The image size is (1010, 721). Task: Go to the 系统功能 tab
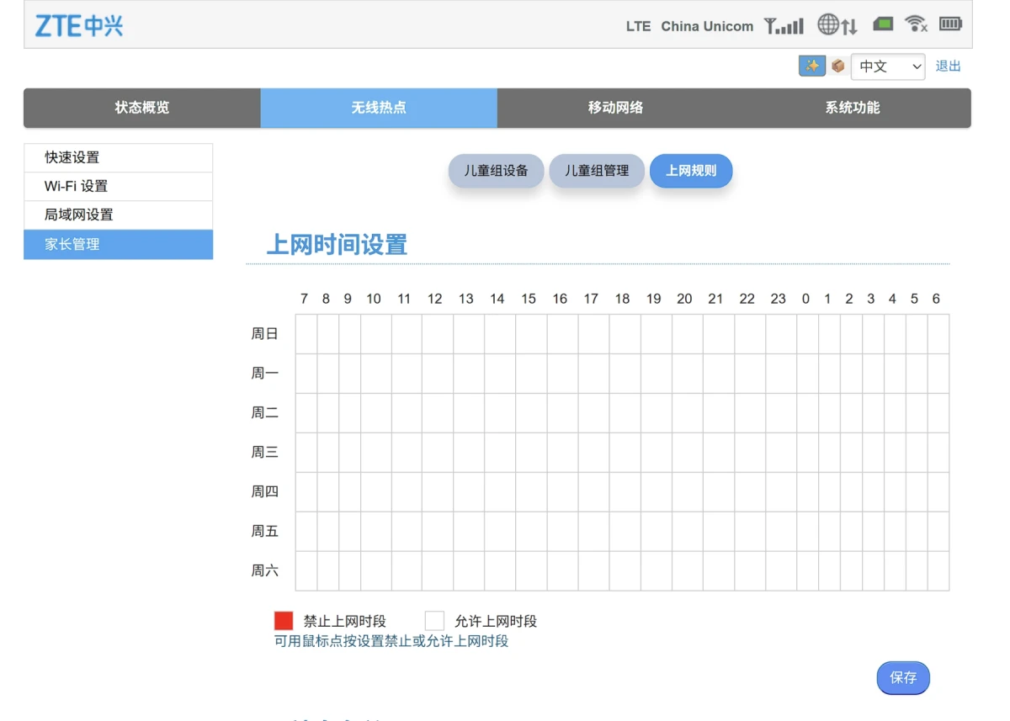pyautogui.click(x=852, y=108)
